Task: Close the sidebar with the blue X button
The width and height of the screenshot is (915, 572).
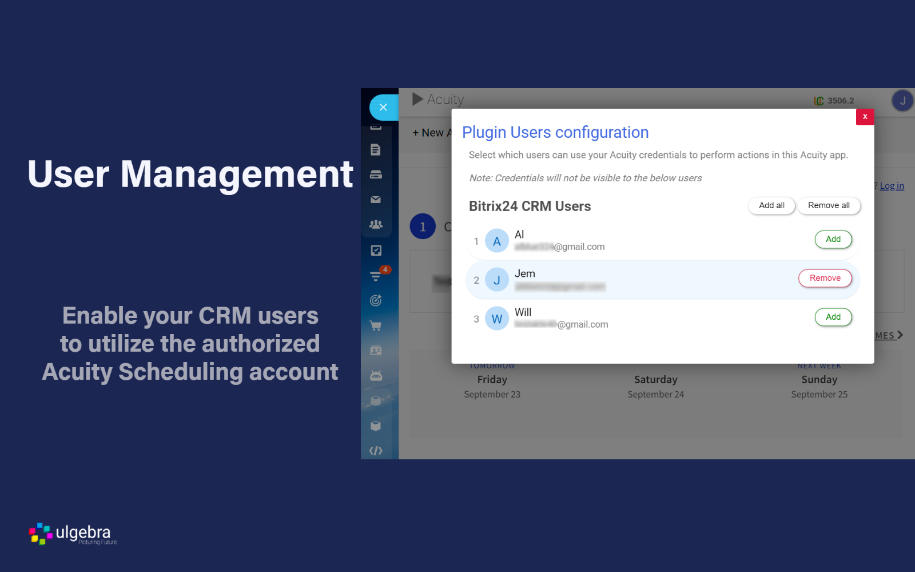Action: (x=383, y=108)
